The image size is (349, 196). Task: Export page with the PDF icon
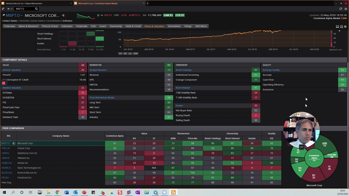pyautogui.click(x=341, y=26)
